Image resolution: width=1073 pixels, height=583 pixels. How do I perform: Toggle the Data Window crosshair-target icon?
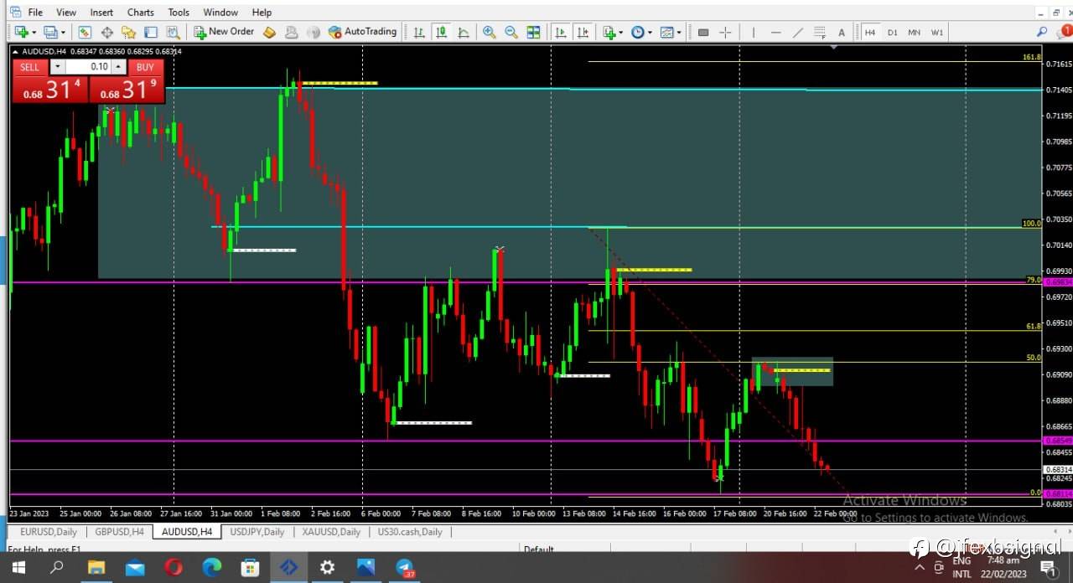pos(107,32)
